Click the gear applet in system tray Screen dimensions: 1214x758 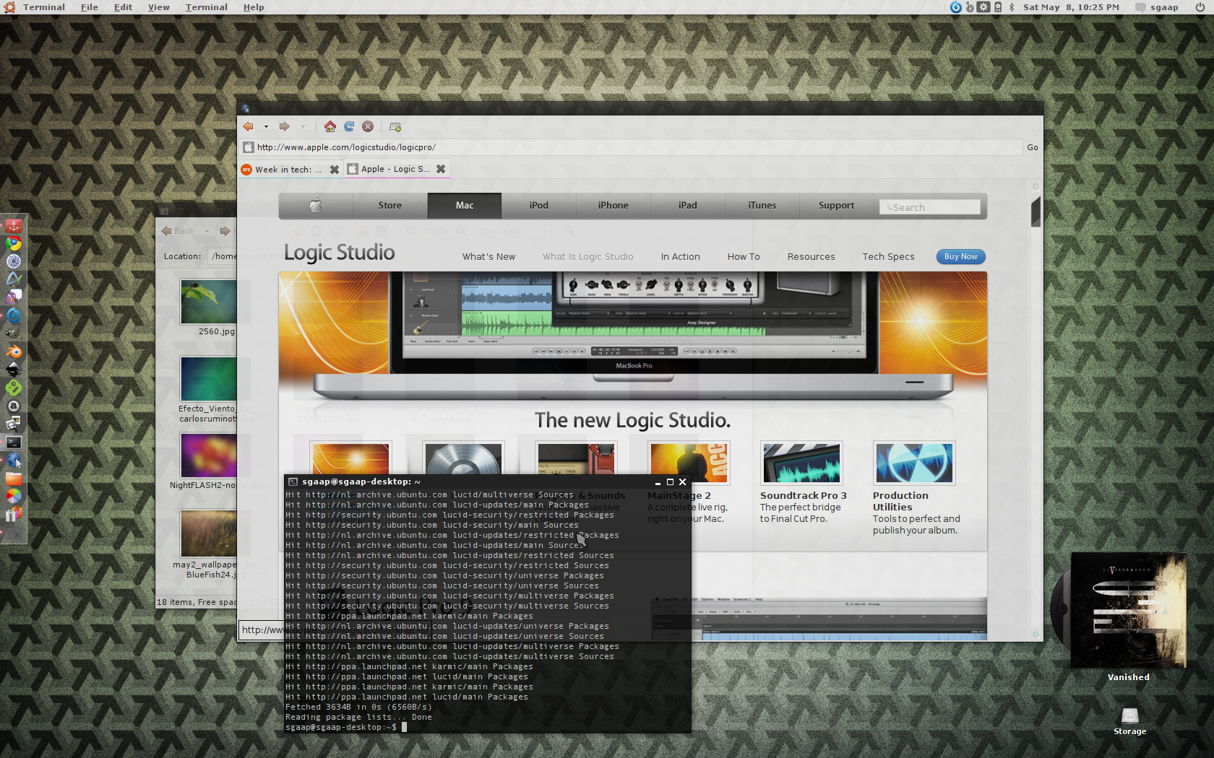tap(983, 7)
